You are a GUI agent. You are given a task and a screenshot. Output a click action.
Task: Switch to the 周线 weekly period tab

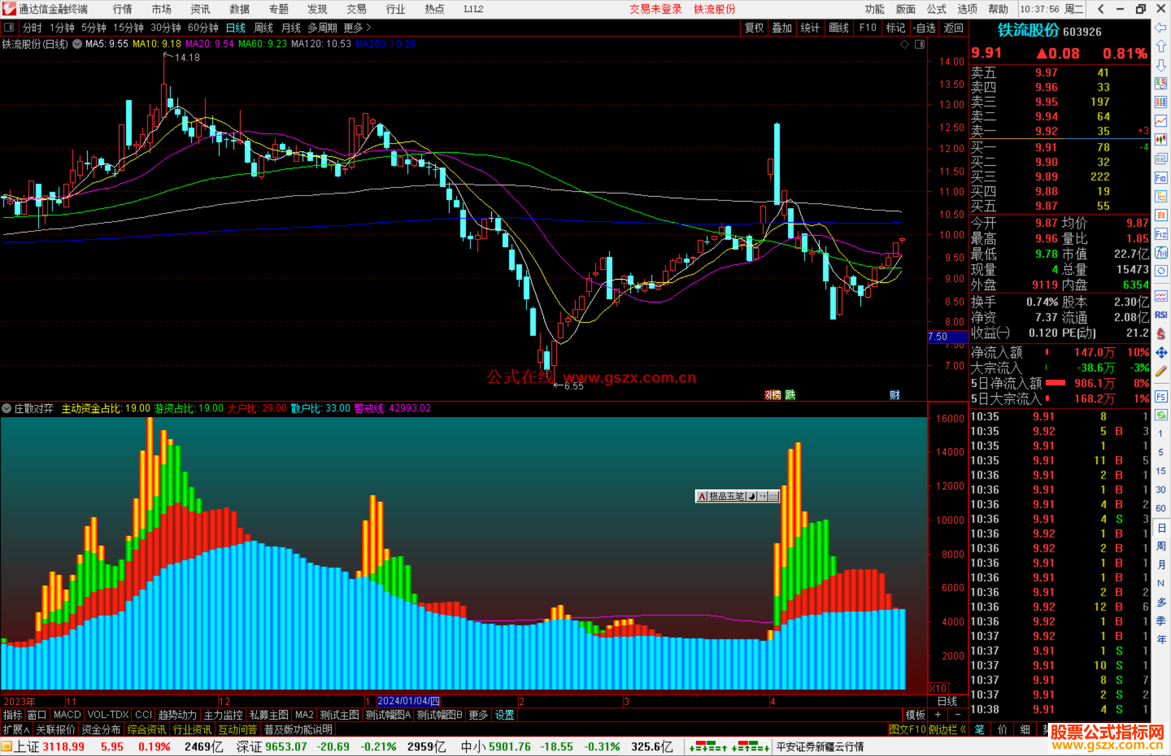263,28
